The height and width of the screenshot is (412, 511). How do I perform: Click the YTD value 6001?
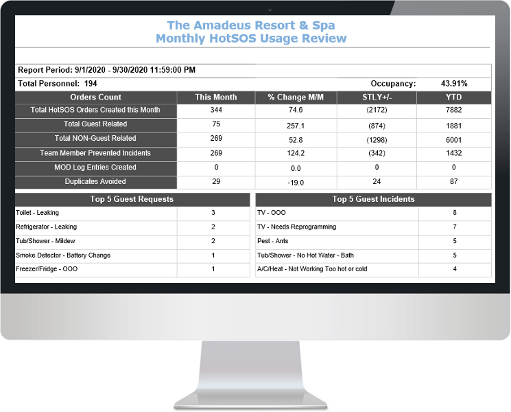coord(453,140)
